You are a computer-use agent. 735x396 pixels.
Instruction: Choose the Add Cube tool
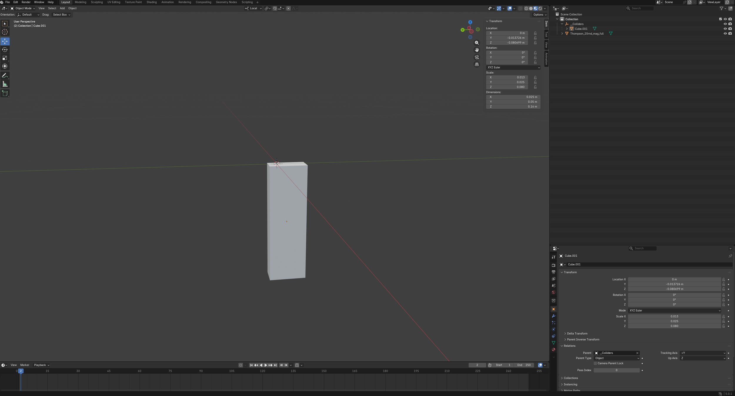pyautogui.click(x=5, y=93)
